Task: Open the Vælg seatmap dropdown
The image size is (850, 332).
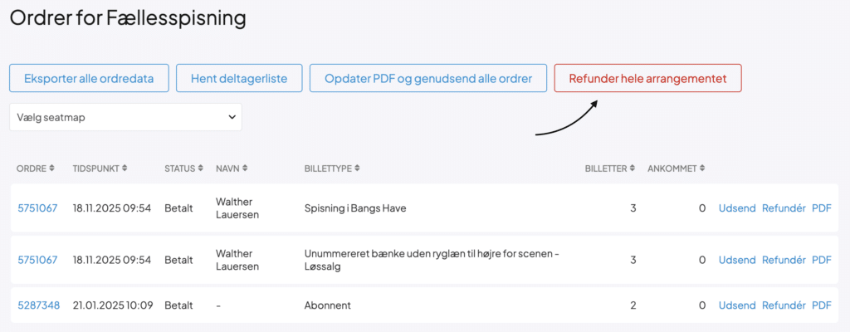Action: [125, 117]
